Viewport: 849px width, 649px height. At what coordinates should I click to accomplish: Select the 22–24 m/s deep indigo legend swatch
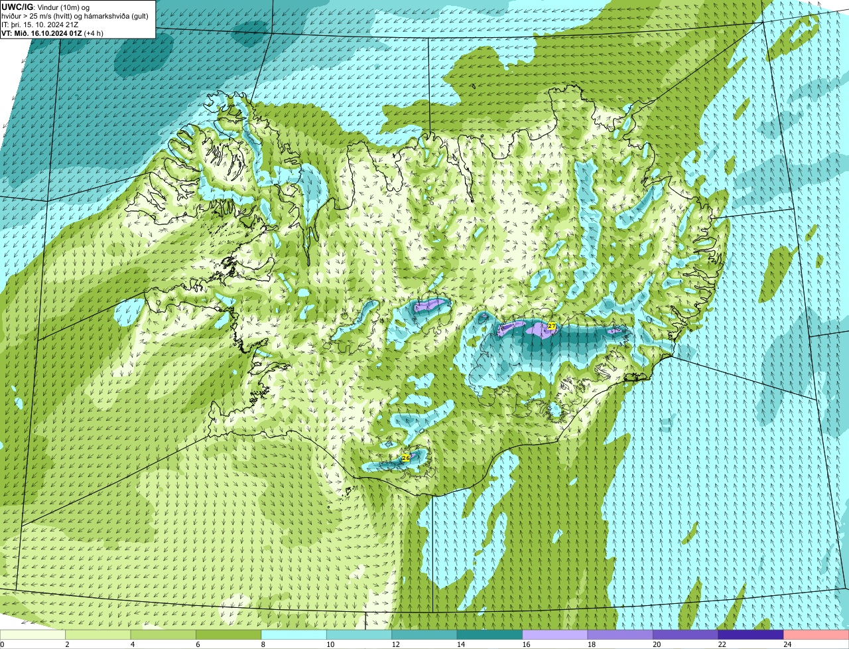coord(750,635)
